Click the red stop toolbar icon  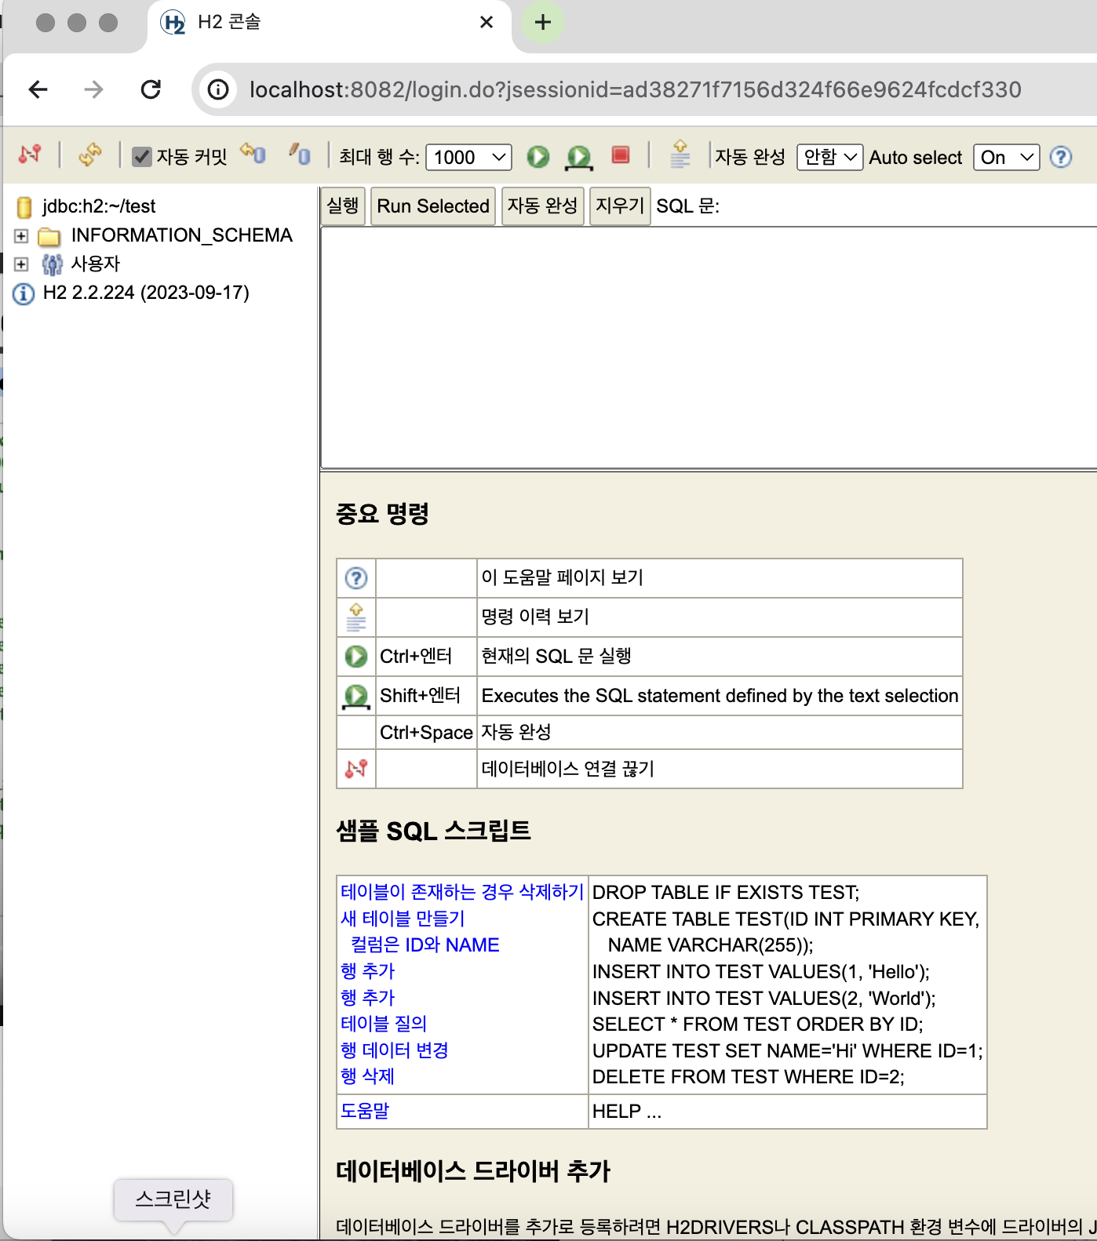(x=621, y=155)
